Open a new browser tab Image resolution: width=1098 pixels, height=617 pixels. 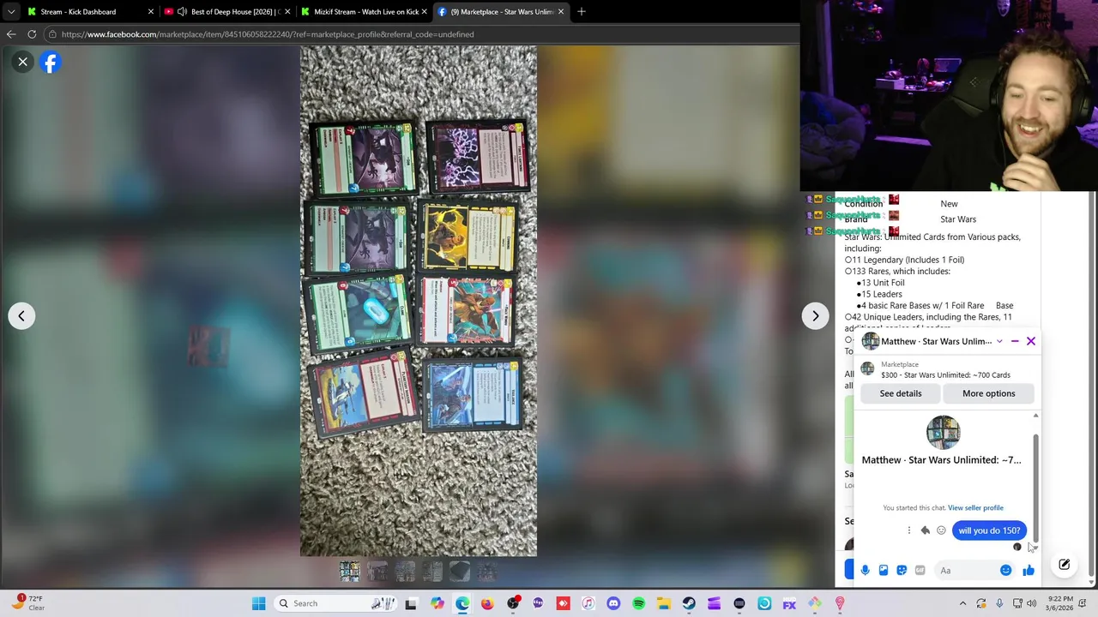tap(581, 12)
